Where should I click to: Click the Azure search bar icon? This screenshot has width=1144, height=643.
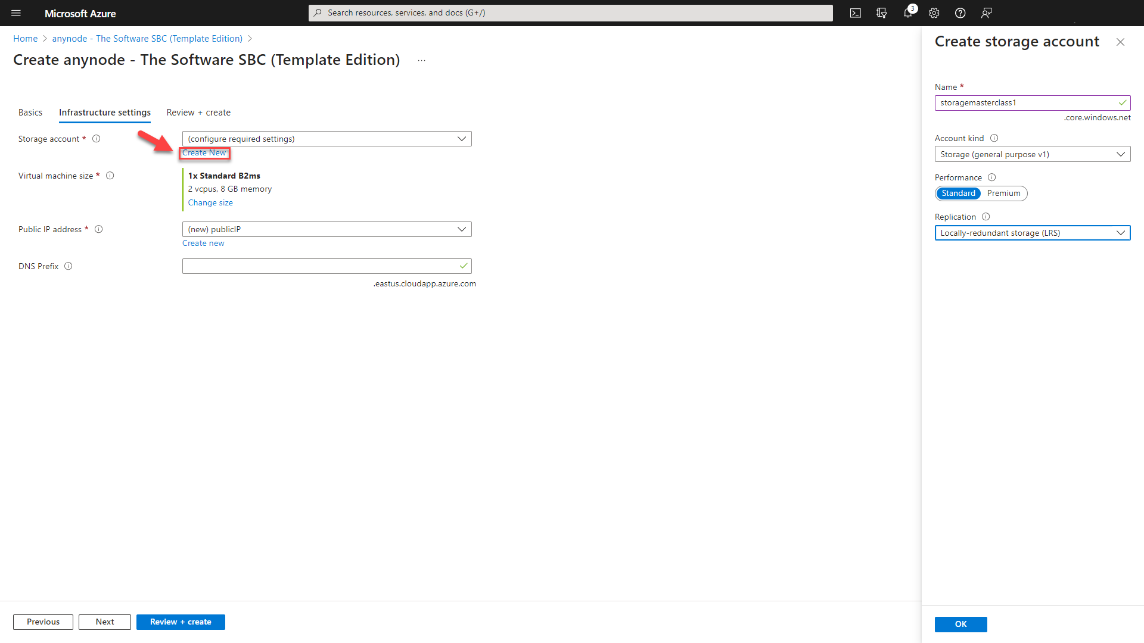[x=318, y=13]
